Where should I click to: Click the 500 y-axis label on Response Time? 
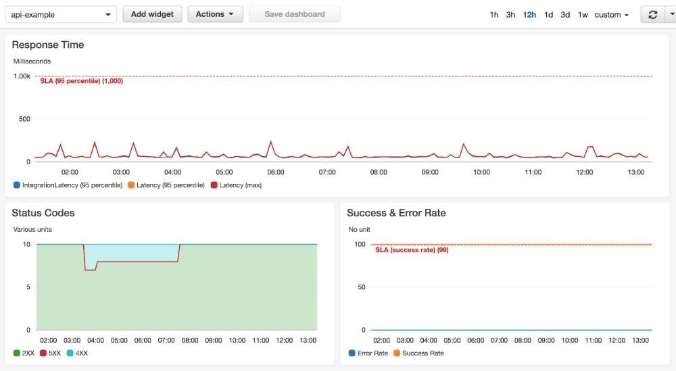(24, 119)
